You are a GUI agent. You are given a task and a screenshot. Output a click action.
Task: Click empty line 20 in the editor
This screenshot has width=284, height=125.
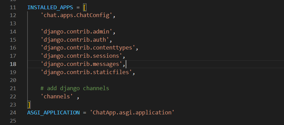pyautogui.click(x=156, y=80)
